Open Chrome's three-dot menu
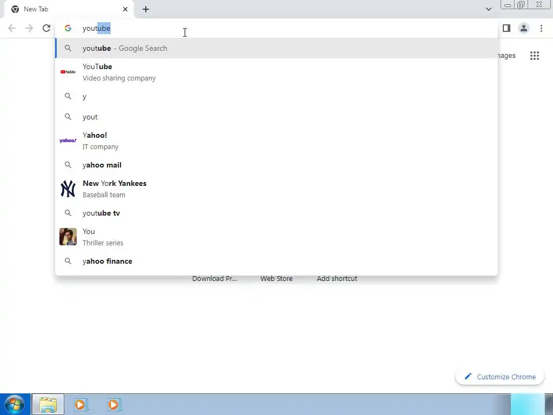Image resolution: width=553 pixels, height=415 pixels. tap(541, 28)
